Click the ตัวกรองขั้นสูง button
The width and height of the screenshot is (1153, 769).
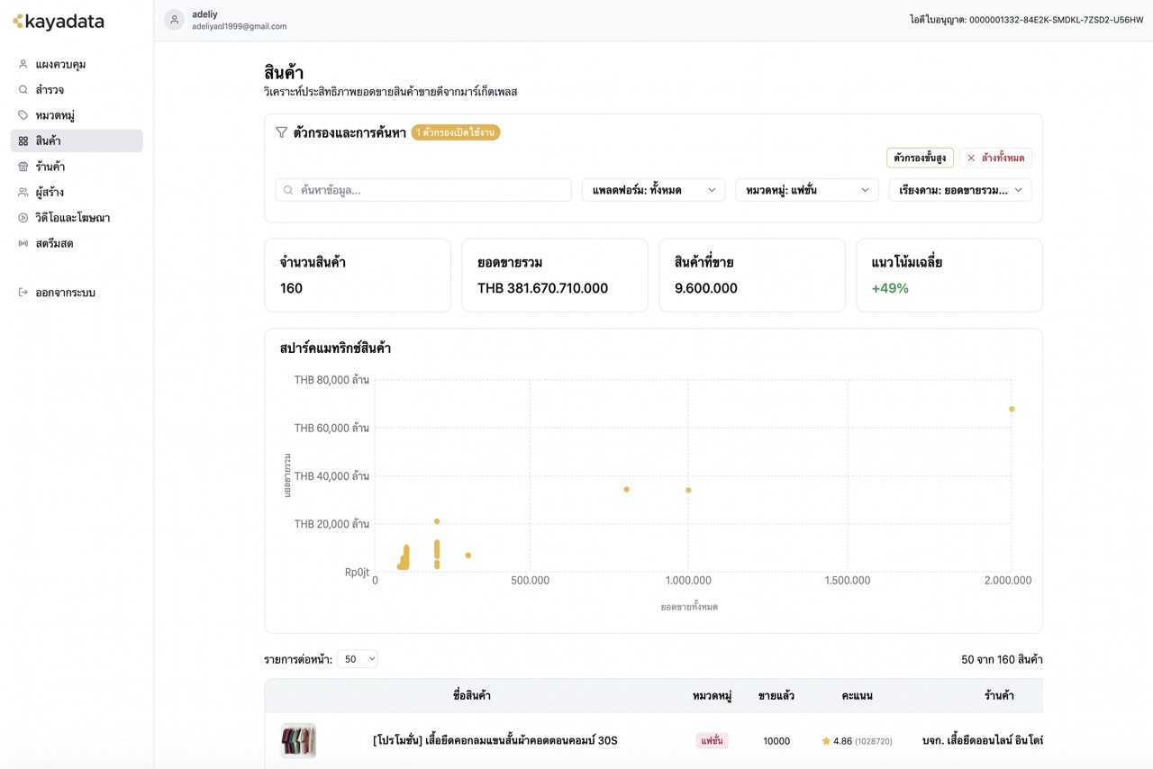click(x=920, y=158)
